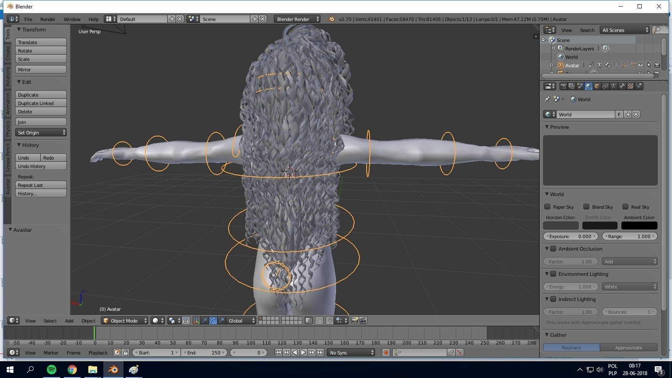The height and width of the screenshot is (378, 672).
Task: Click the rotate manipulator arc icon
Action: tap(213, 320)
